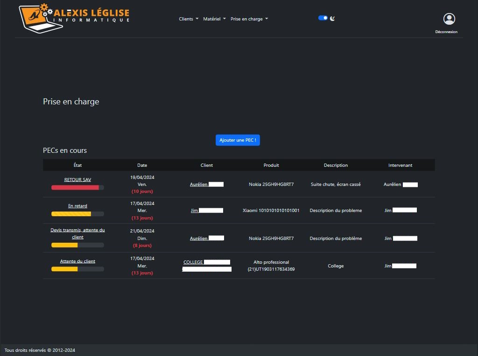
Task: Open client Aurélien in the RETOUR SAV row
Action: 199,185
